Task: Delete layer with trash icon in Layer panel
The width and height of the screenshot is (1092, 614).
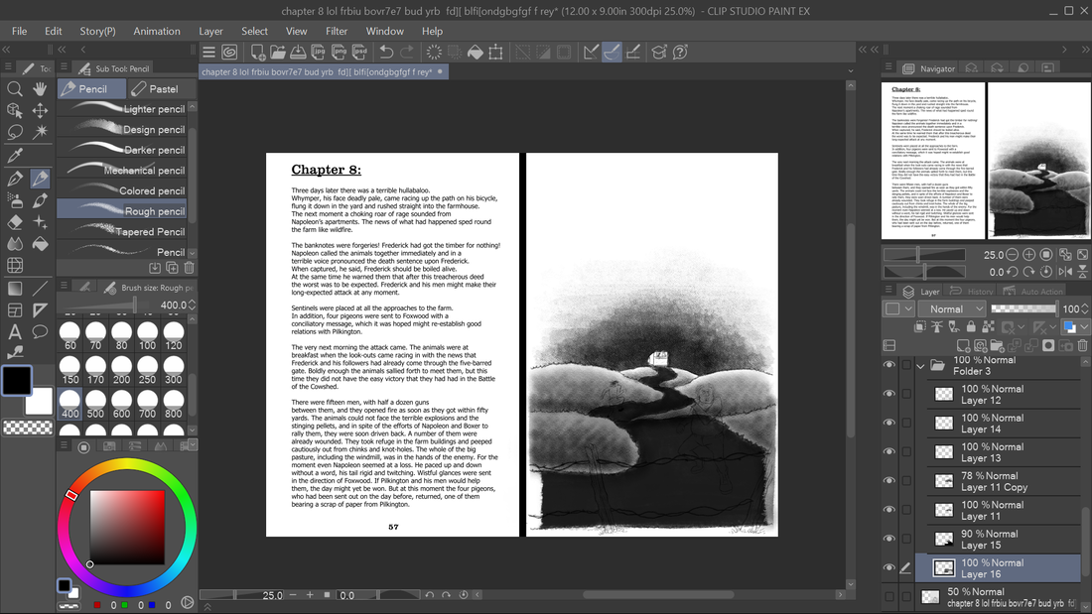Action: [1082, 346]
